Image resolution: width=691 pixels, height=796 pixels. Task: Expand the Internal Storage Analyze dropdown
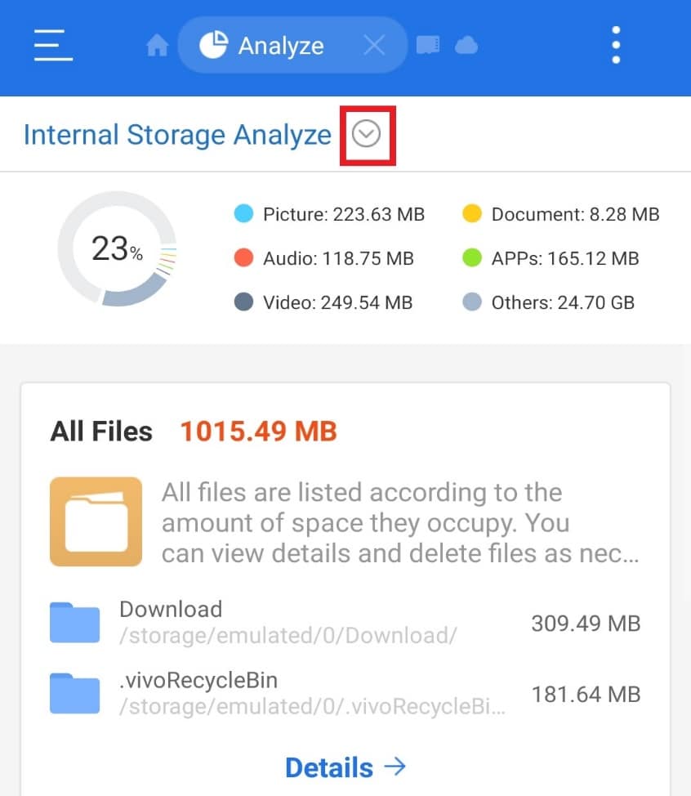pos(368,135)
